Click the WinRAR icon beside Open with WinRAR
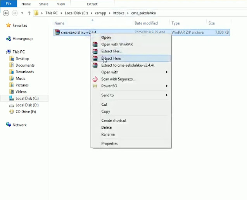The image size is (247, 200). coord(95,44)
